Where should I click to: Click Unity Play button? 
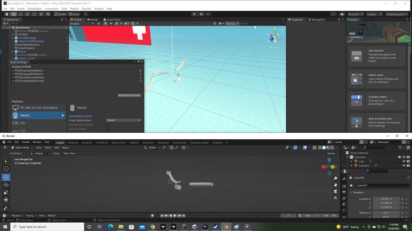(x=194, y=14)
